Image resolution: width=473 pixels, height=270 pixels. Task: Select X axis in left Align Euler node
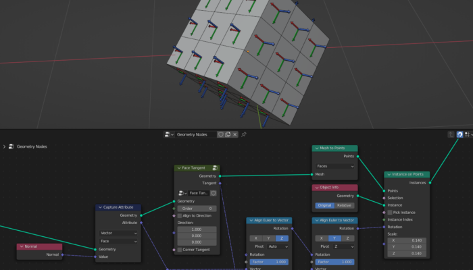tap(255, 238)
